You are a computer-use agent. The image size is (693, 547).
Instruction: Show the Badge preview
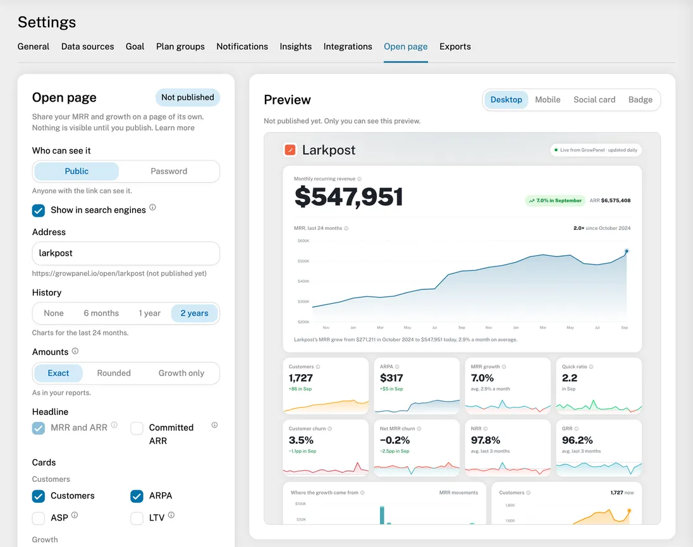point(641,100)
